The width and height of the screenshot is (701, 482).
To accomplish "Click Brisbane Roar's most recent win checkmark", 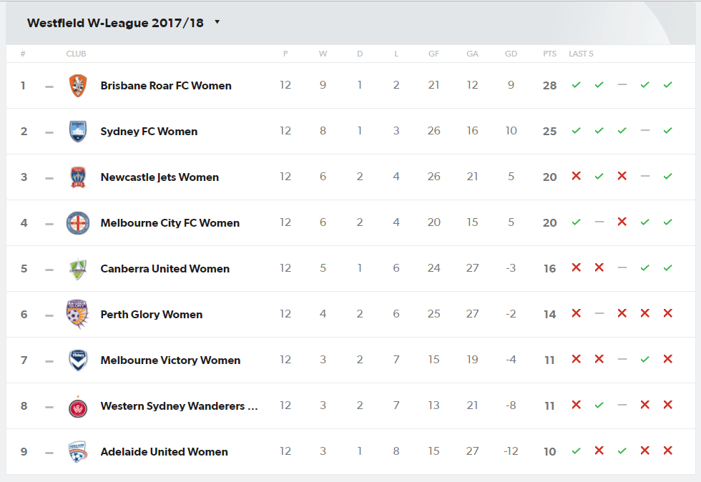I will click(x=668, y=85).
